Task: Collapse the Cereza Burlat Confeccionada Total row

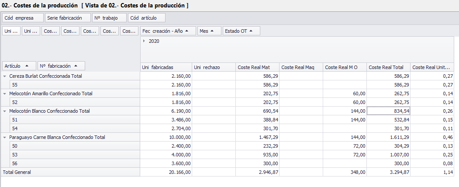Action: [5, 76]
